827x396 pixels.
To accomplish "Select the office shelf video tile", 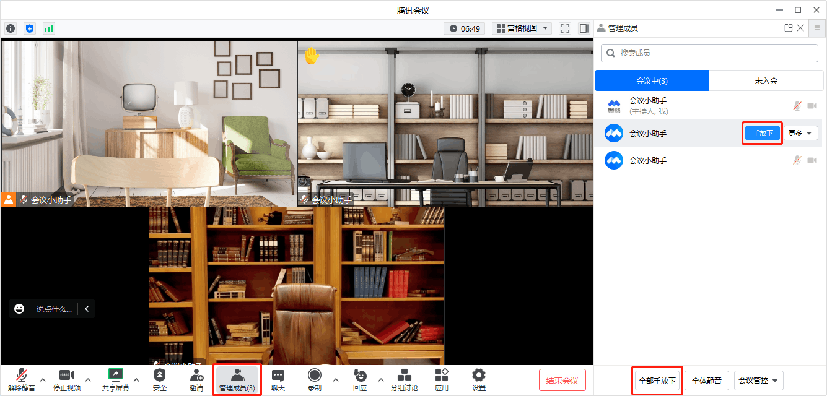I will pyautogui.click(x=445, y=123).
